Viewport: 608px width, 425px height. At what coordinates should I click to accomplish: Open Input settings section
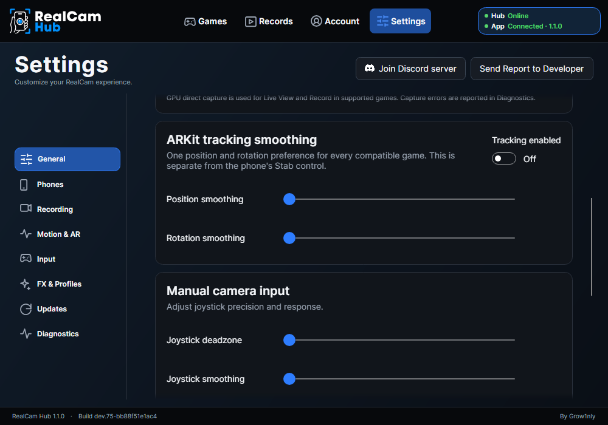pos(67,259)
